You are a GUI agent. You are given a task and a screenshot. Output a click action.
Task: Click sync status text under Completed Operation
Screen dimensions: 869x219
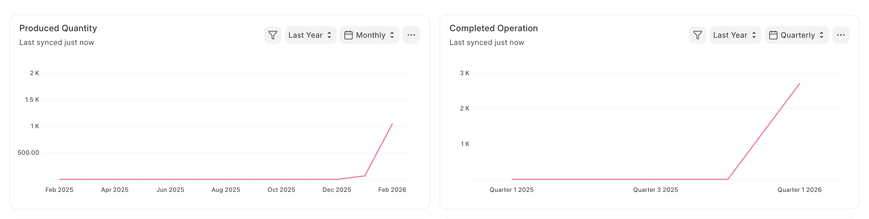pyautogui.click(x=486, y=42)
